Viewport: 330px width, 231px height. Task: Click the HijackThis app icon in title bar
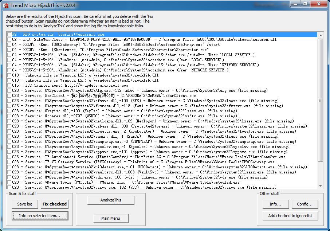coord(5,4)
